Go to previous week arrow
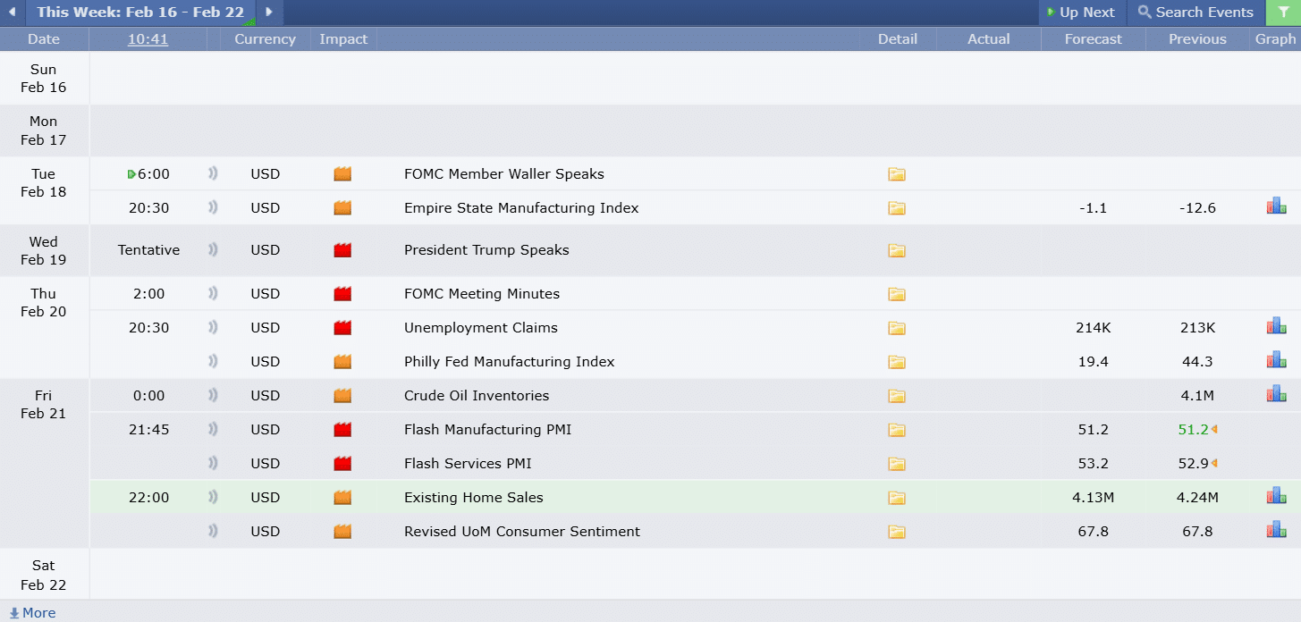Viewport: 1301px width, 622px height. 12,13
